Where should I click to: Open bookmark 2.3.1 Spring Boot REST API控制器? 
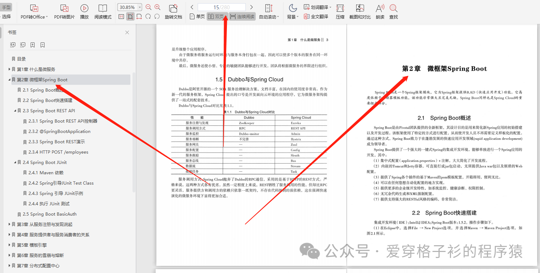63,121
